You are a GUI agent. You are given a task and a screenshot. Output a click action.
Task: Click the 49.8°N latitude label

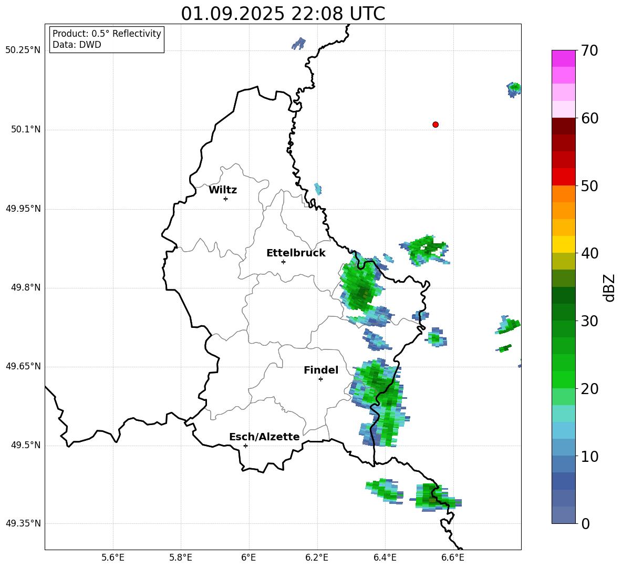coord(26,287)
